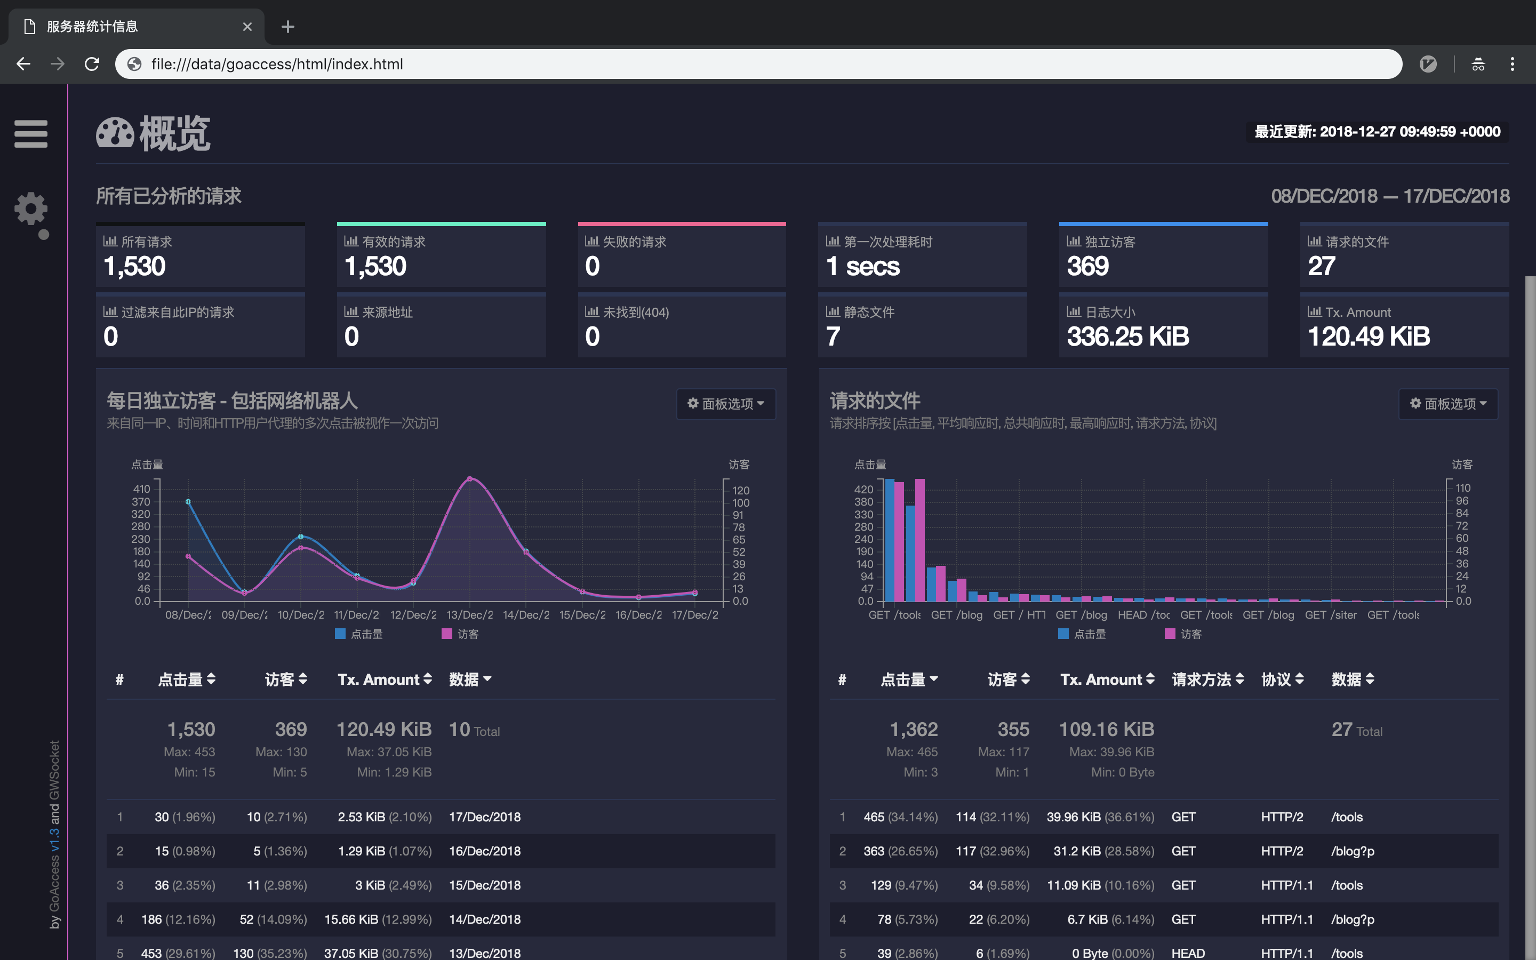The width and height of the screenshot is (1536, 960).
Task: Click chart icon on 过滤来自此IP的请求 card
Action: [110, 312]
